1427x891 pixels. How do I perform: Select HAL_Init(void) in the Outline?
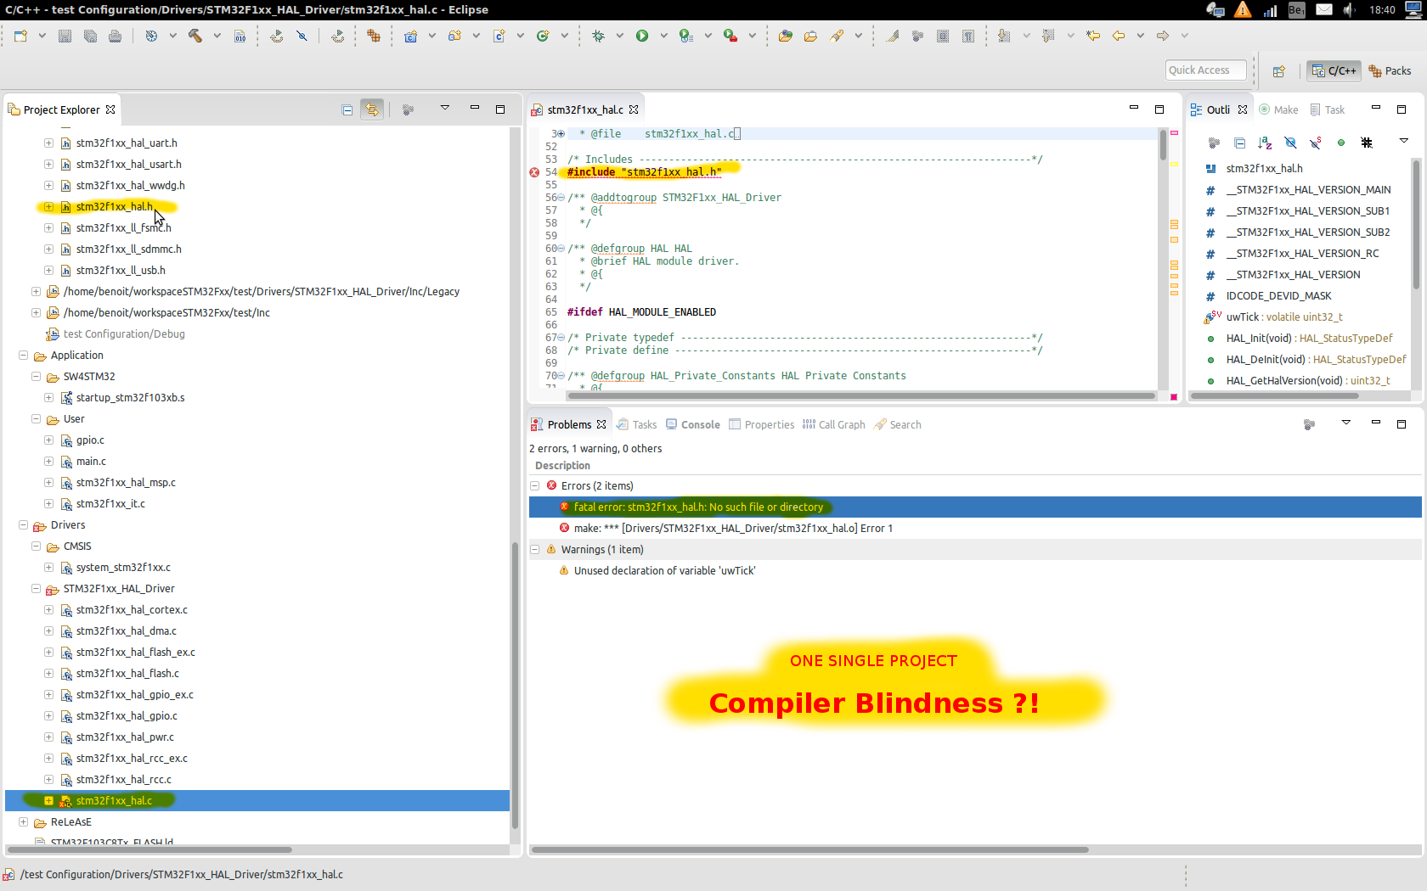click(x=1308, y=339)
